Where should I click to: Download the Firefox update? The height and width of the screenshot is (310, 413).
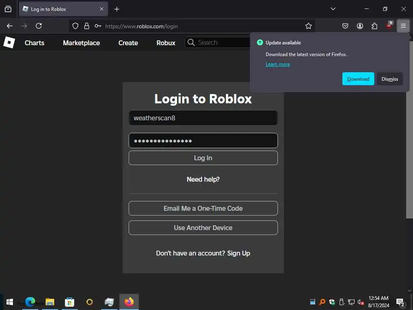pyautogui.click(x=358, y=79)
